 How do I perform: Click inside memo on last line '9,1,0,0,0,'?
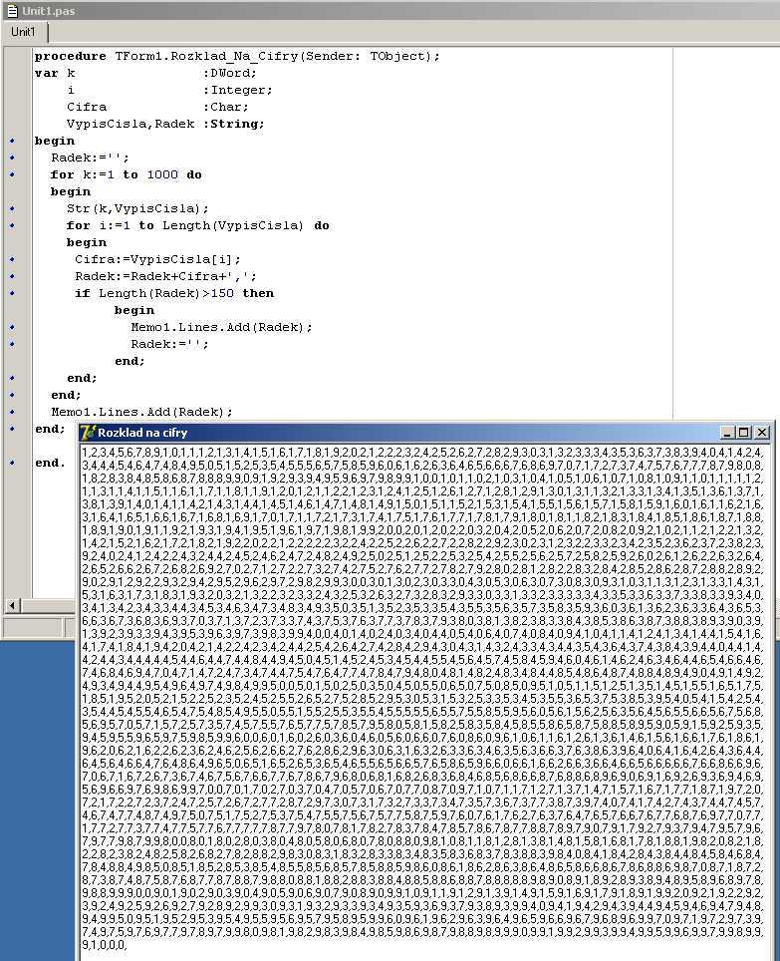coord(104,944)
